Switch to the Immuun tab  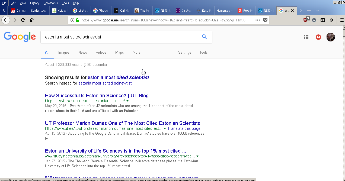(x=18, y=11)
